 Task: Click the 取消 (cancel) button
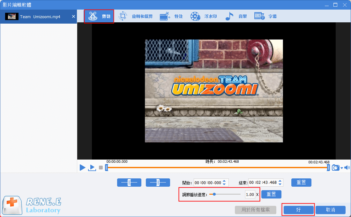[330, 210]
